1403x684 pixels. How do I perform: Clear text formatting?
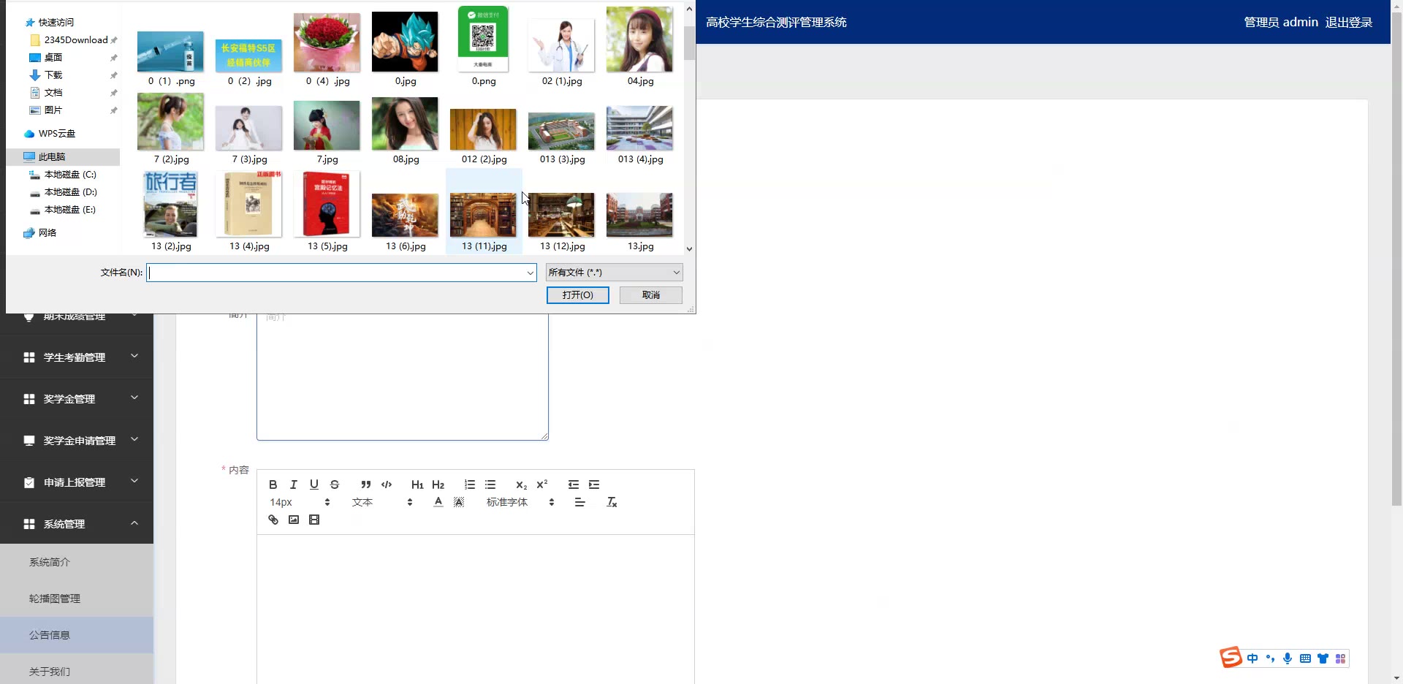pyautogui.click(x=612, y=502)
